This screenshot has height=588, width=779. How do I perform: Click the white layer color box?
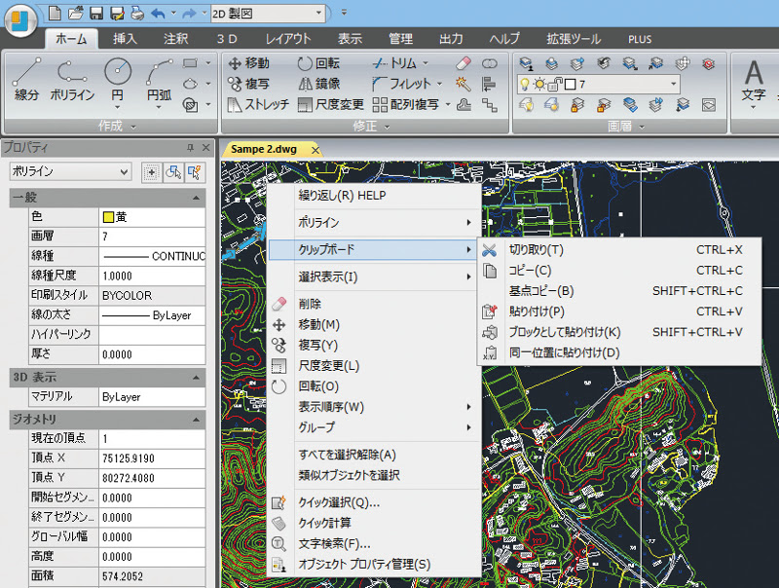pos(571,85)
